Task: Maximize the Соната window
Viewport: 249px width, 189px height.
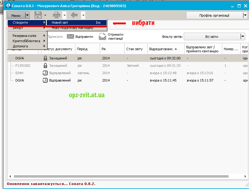Action: coord(239,6)
